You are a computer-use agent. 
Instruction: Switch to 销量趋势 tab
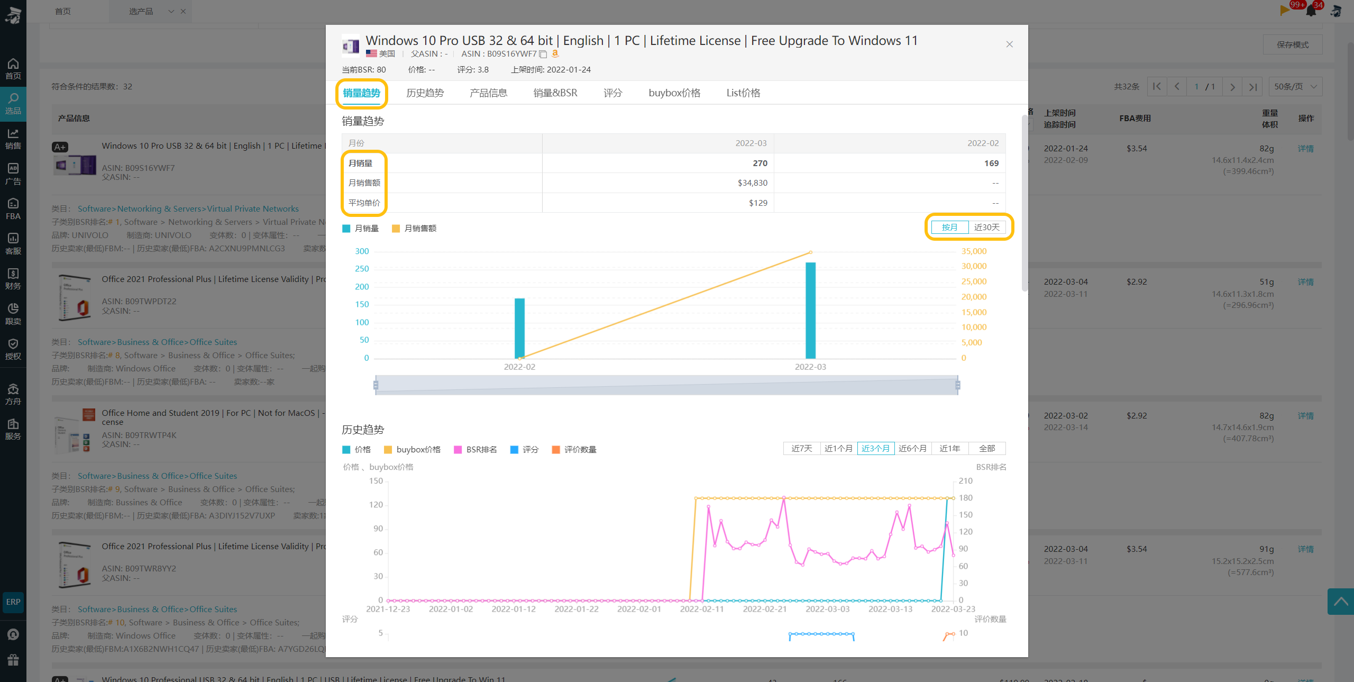coord(362,93)
